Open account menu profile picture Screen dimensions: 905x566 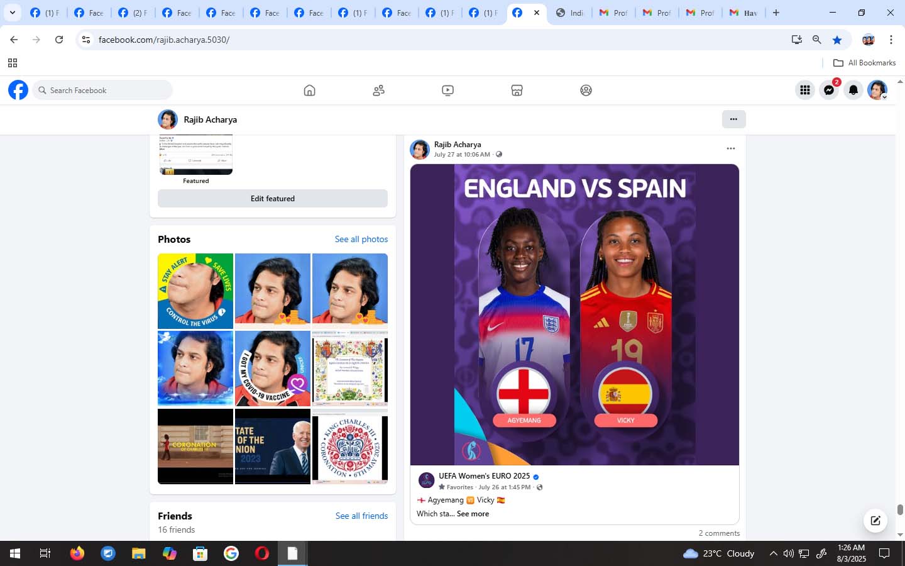(877, 91)
